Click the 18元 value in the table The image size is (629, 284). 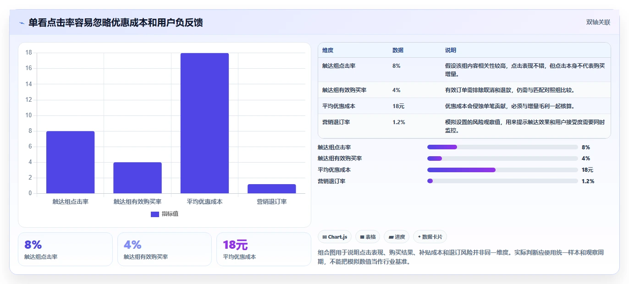[398, 106]
